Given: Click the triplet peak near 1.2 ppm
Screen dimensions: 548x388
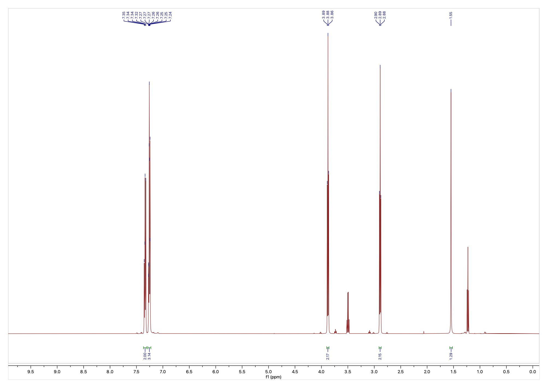Looking at the screenshot, I should click(x=468, y=287).
